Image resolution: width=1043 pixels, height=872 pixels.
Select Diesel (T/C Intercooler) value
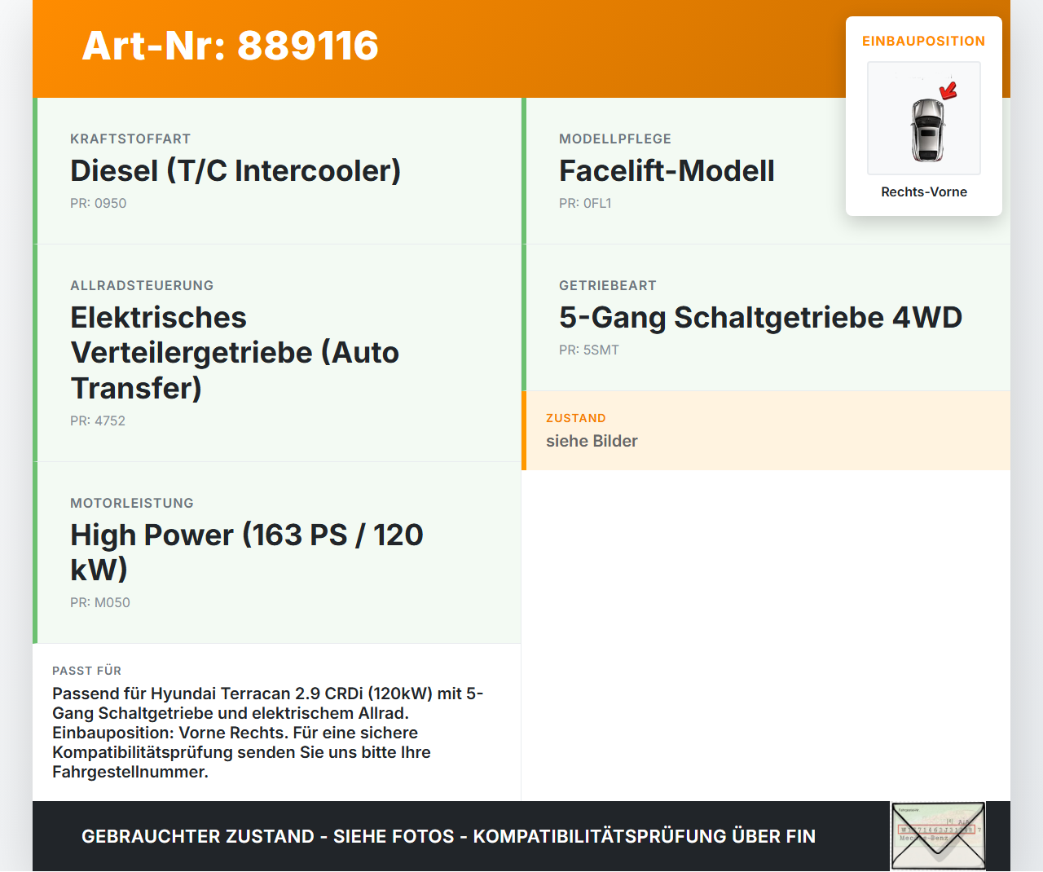[235, 171]
